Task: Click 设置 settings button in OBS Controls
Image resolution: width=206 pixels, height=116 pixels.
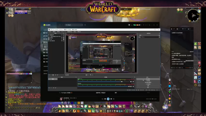Action: tap(148, 86)
